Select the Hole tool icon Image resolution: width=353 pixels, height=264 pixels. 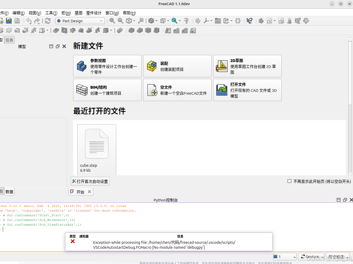click(64, 31)
